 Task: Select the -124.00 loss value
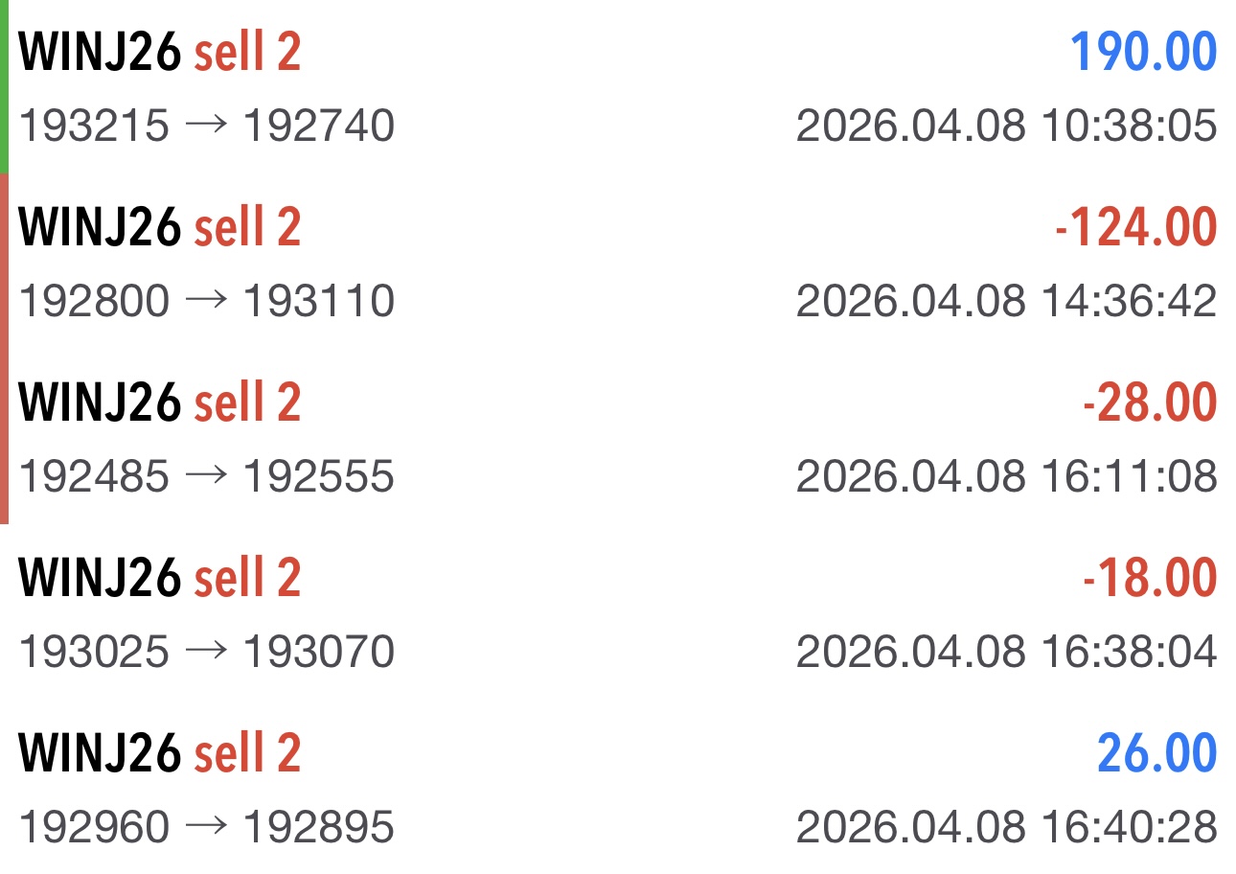point(1135,227)
